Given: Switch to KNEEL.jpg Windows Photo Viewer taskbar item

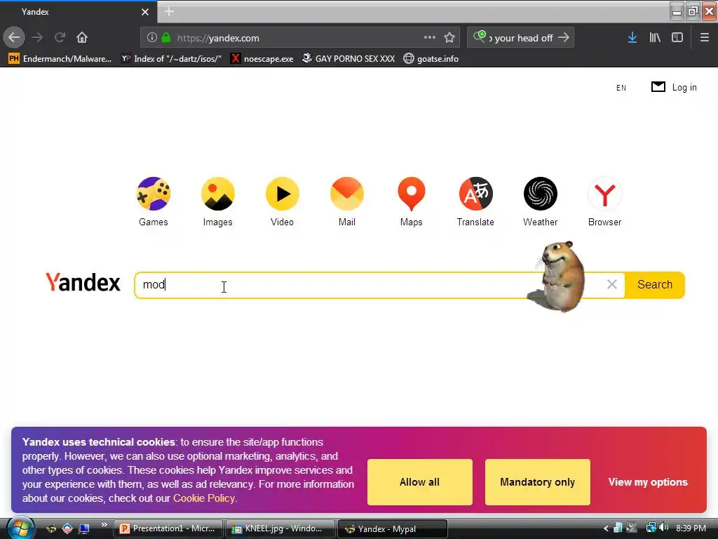Looking at the screenshot, I should [x=280, y=529].
